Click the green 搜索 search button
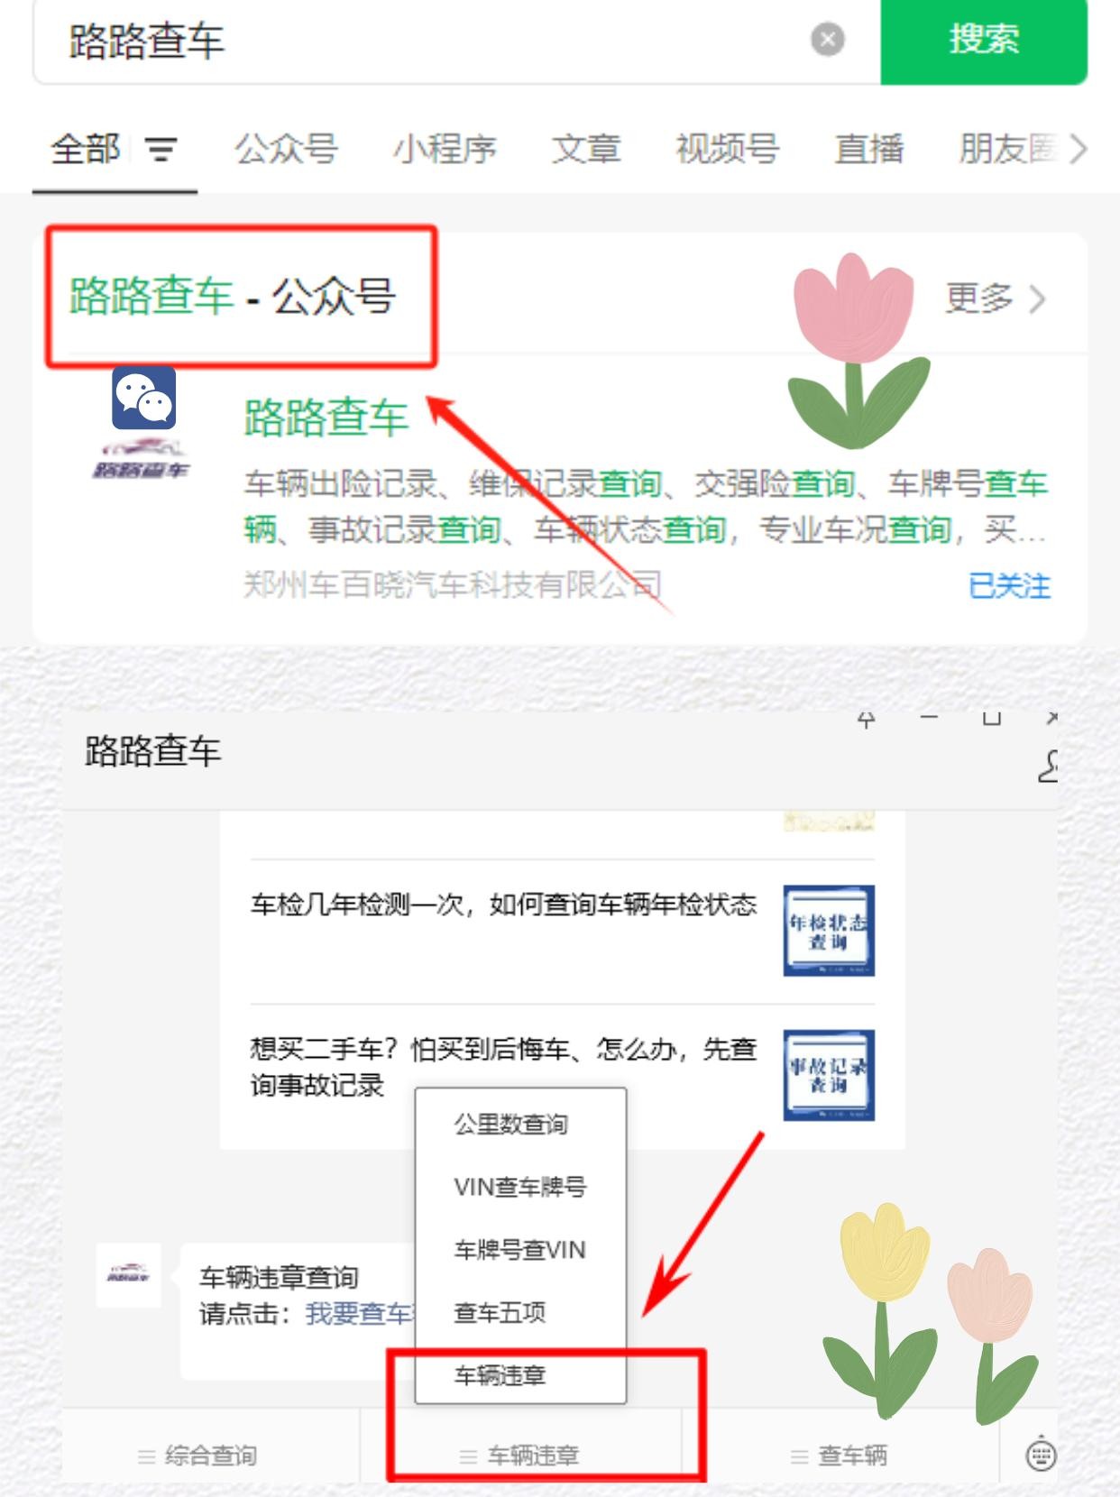The height and width of the screenshot is (1497, 1120). 984,40
